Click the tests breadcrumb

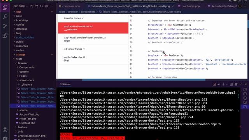point(62,12)
